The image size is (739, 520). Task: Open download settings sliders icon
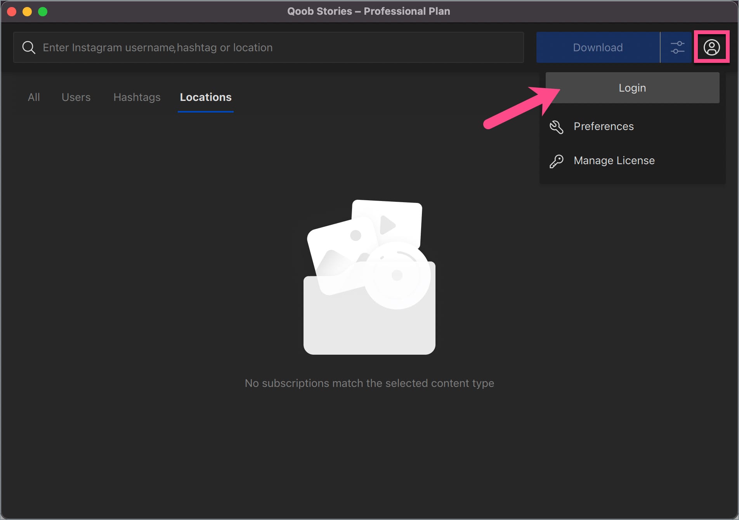pyautogui.click(x=677, y=47)
